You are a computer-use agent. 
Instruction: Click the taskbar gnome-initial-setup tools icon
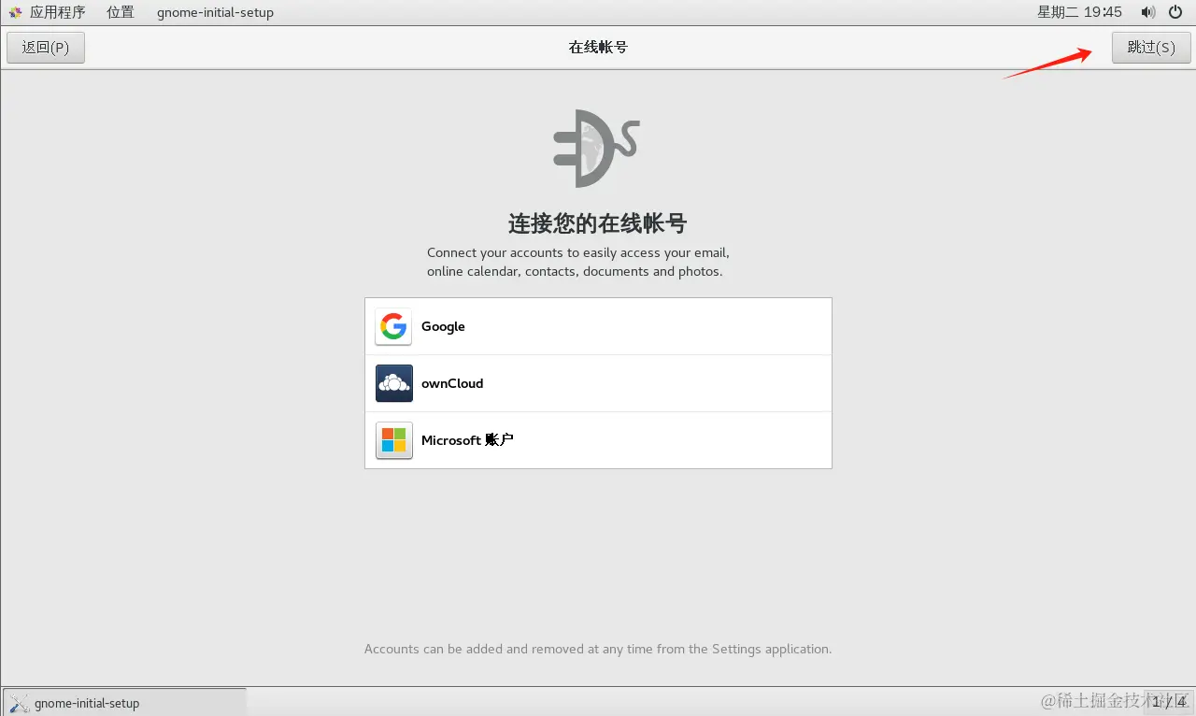pyautogui.click(x=19, y=703)
